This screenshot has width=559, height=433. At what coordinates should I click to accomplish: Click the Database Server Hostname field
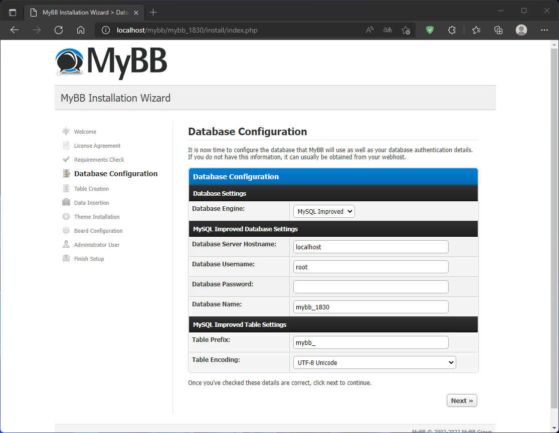click(371, 247)
